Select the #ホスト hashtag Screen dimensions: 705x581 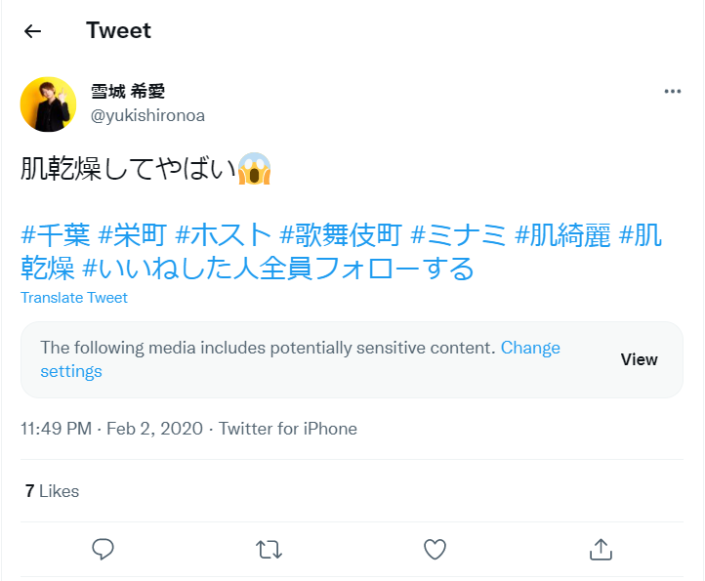[223, 235]
